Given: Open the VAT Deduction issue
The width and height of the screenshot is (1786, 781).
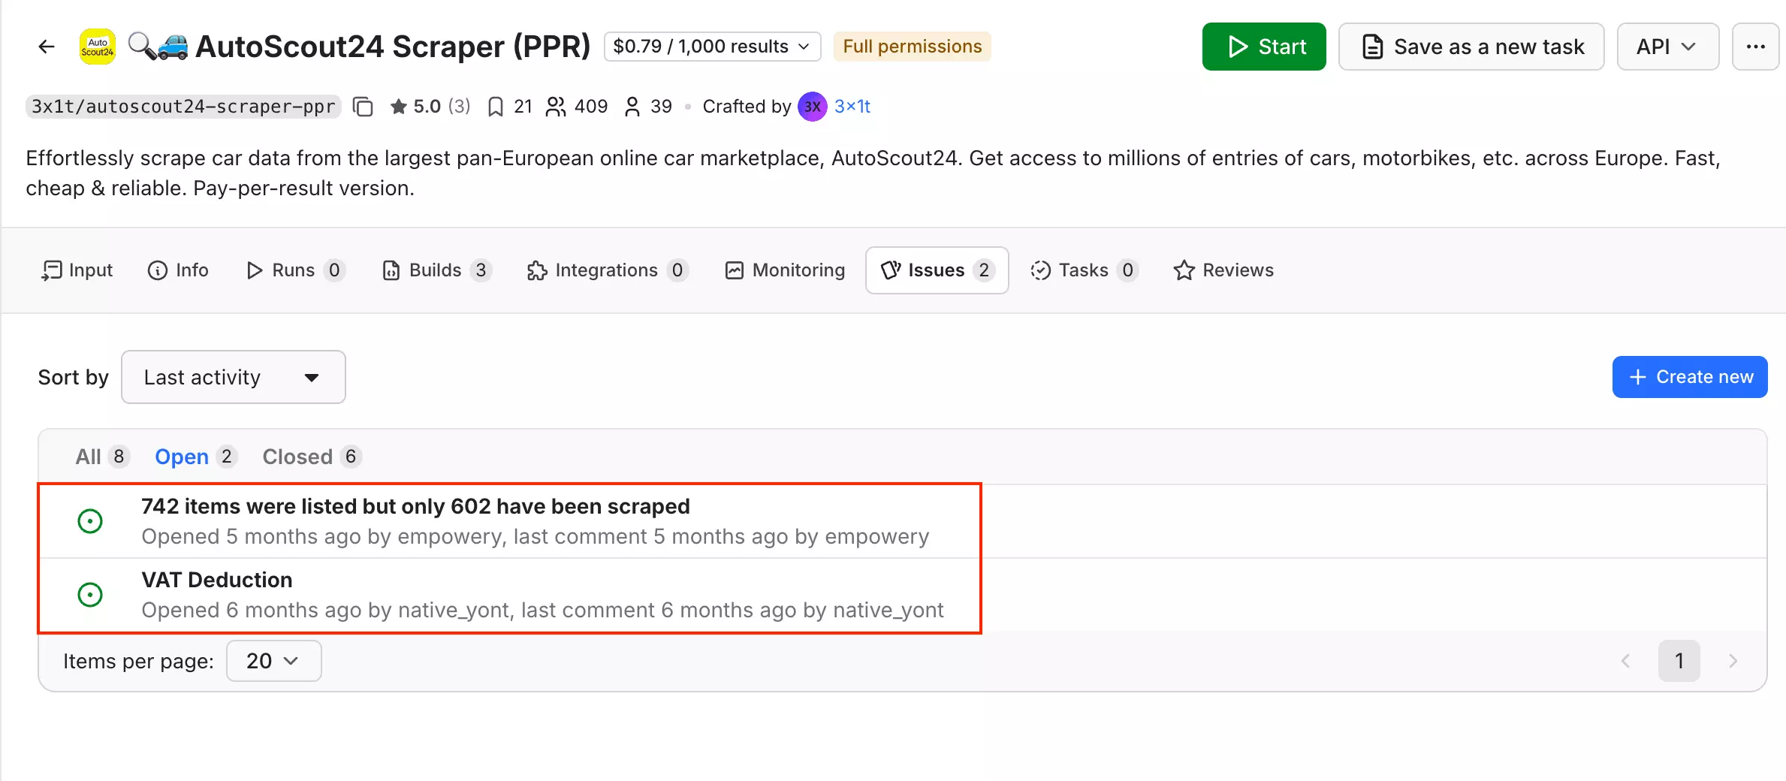Looking at the screenshot, I should 217,580.
